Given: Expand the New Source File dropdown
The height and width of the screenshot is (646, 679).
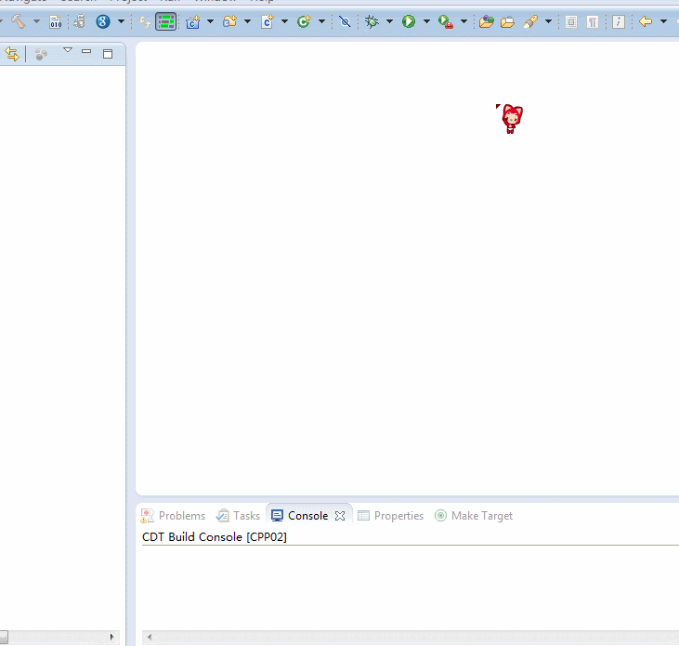Looking at the screenshot, I should [x=285, y=21].
